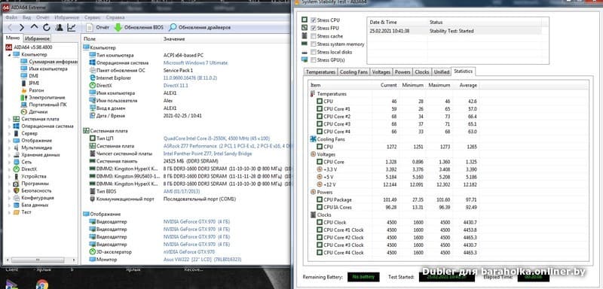
Task: Enable Stress local disks checkbox
Action: [x=314, y=52]
